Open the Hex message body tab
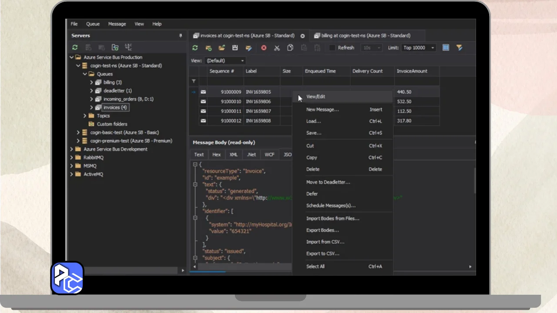This screenshot has height=313, width=557. pyautogui.click(x=216, y=154)
